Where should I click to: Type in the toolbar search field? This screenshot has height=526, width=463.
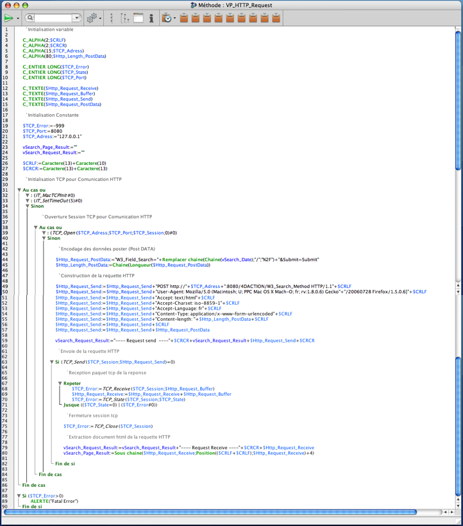pyautogui.click(x=53, y=18)
